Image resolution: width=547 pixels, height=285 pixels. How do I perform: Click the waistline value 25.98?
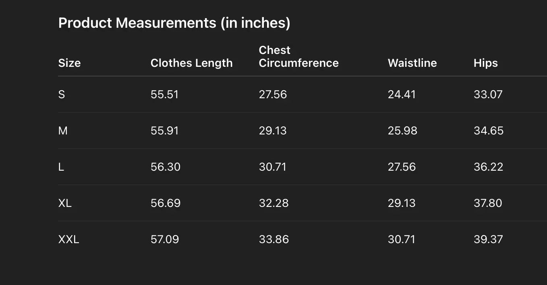[402, 131]
